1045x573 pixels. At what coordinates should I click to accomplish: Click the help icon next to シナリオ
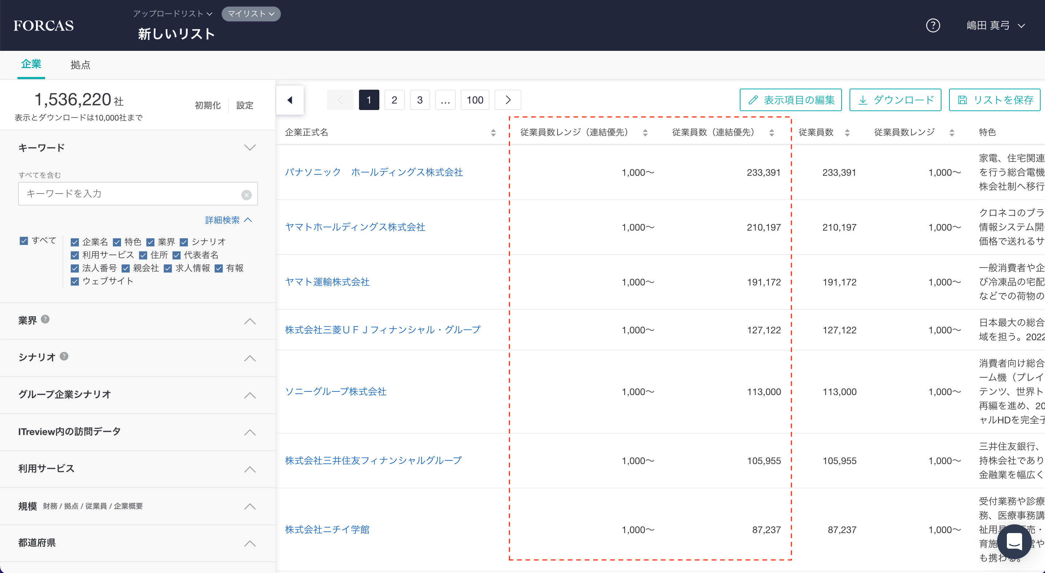click(x=64, y=356)
